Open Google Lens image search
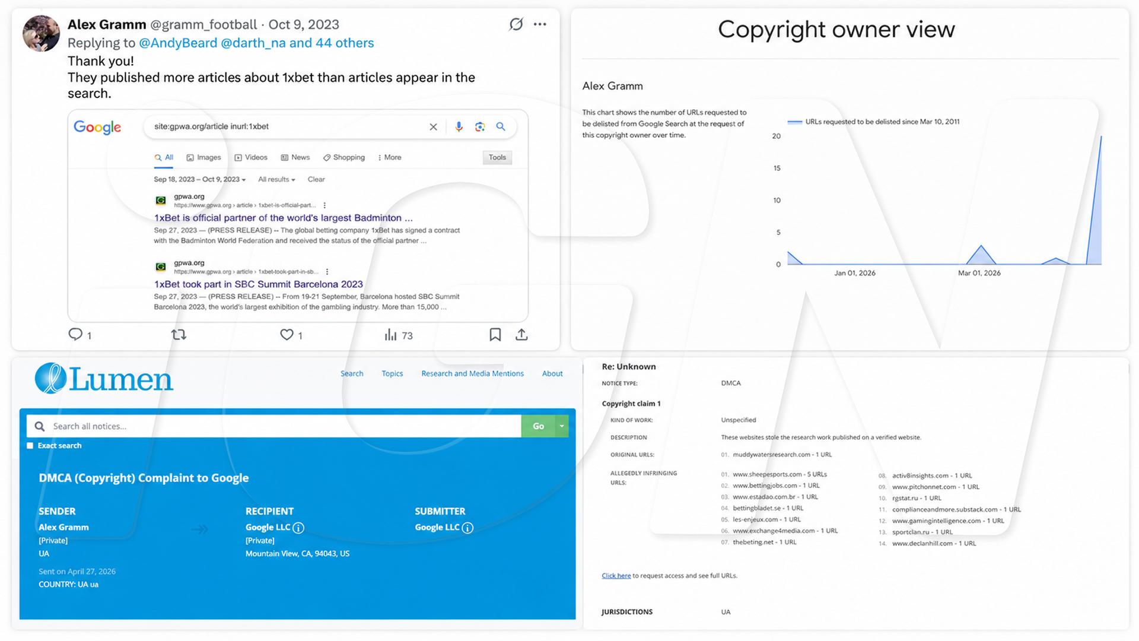 [x=480, y=126]
